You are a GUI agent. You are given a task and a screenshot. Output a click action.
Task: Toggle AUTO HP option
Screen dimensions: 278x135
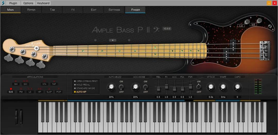[x=80, y=92]
